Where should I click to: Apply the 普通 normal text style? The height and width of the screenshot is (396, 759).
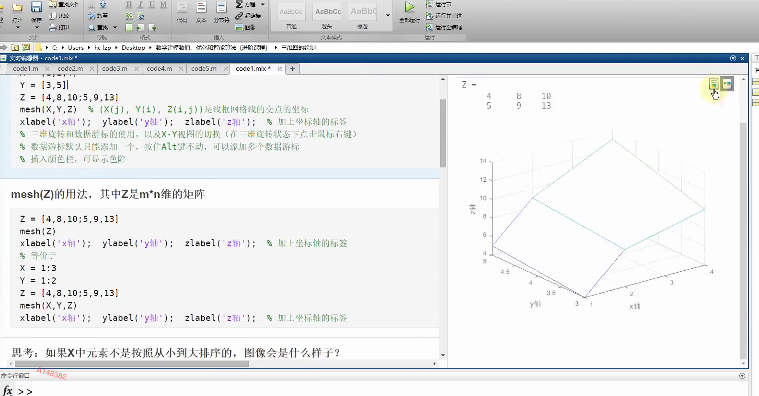291,16
